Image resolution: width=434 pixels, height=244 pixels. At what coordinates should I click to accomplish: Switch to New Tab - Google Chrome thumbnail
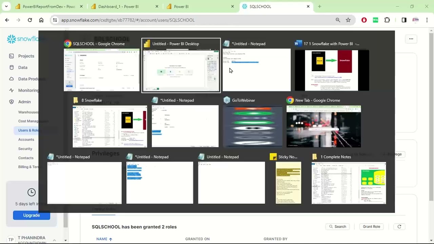324,126
